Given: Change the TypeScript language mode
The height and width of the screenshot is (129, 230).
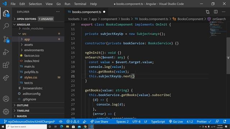Looking at the screenshot, I should [158, 121].
